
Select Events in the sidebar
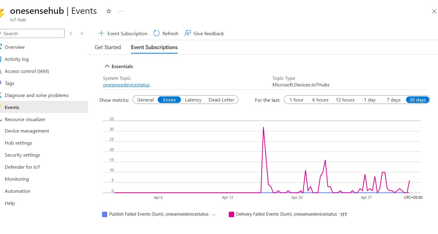pyautogui.click(x=44, y=107)
